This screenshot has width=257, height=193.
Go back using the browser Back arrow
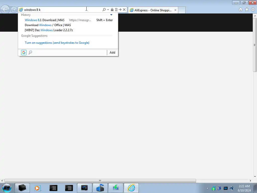(x=5, y=9)
